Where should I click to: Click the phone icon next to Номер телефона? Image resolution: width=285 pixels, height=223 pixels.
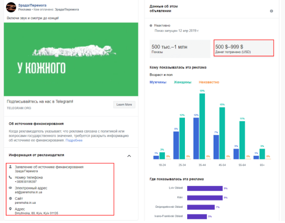point(10,177)
